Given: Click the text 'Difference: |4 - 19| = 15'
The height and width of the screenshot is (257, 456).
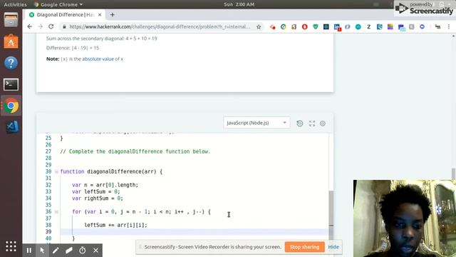Looking at the screenshot, I should pyautogui.click(x=73, y=48).
